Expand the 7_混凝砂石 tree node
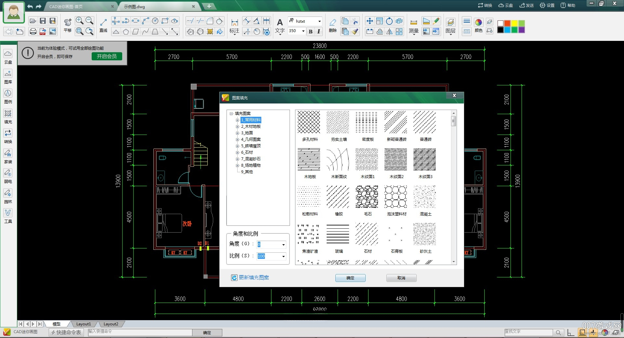The width and height of the screenshot is (624, 338). pyautogui.click(x=238, y=159)
